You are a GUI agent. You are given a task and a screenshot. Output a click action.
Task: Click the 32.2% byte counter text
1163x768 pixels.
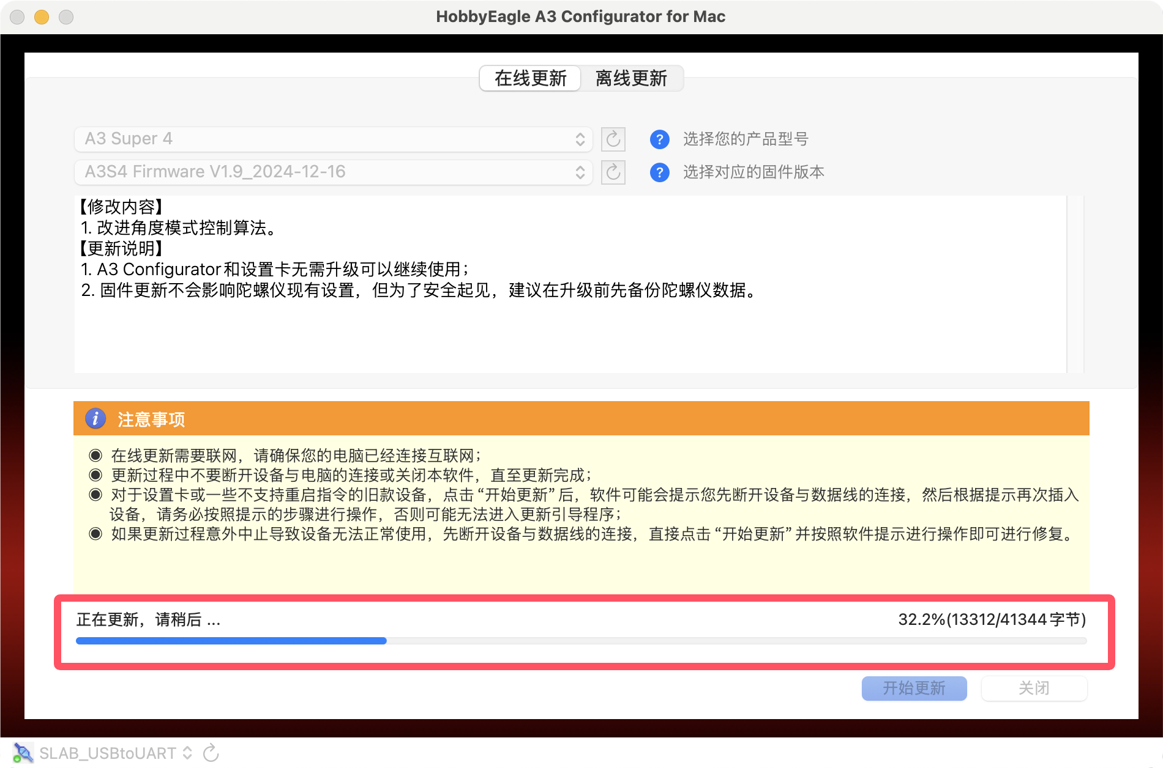992,620
